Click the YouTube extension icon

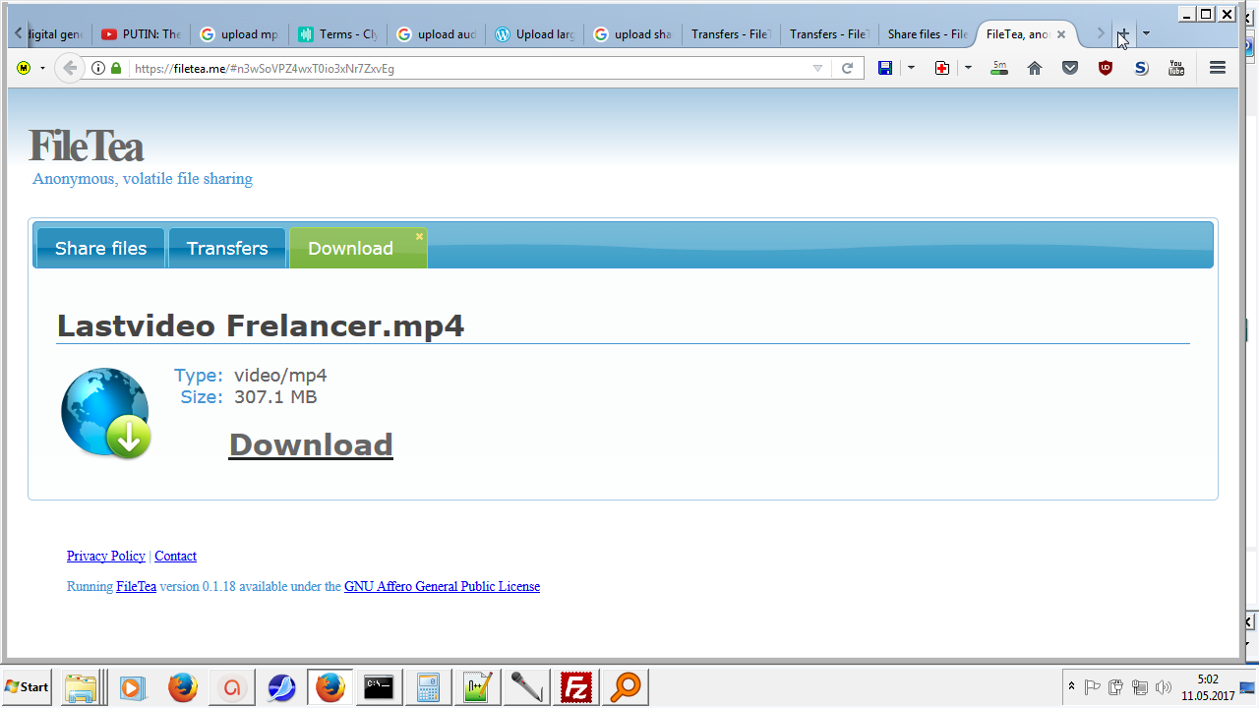click(1176, 68)
